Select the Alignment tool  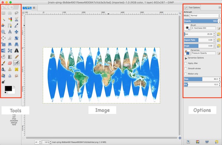(3, 38)
